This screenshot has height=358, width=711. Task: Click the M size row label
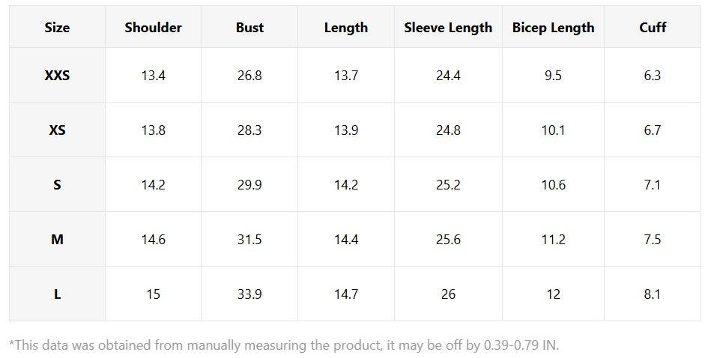[x=57, y=240]
